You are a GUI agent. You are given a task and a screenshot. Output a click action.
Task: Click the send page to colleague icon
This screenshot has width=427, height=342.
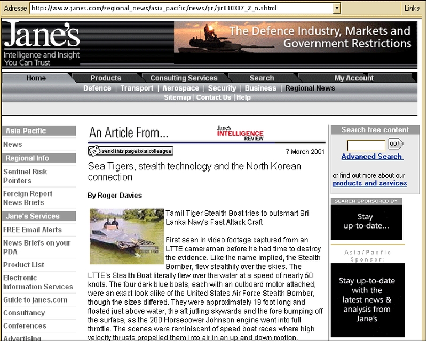pyautogui.click(x=94, y=151)
